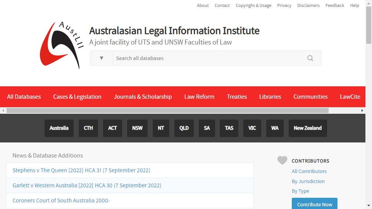Click the CONTRIBUTORS heading text
The image size is (372, 209).
(x=310, y=161)
